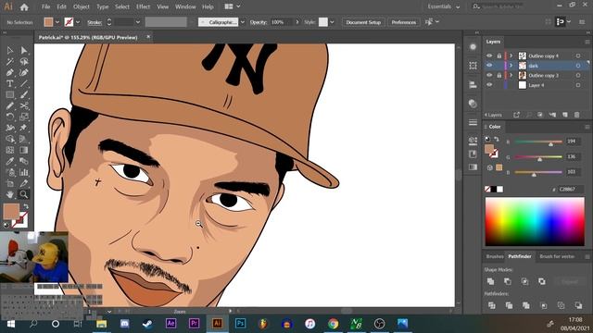Image resolution: width=593 pixels, height=333 pixels.
Task: Select the Scissors tool
Action: pyautogui.click(x=24, y=105)
